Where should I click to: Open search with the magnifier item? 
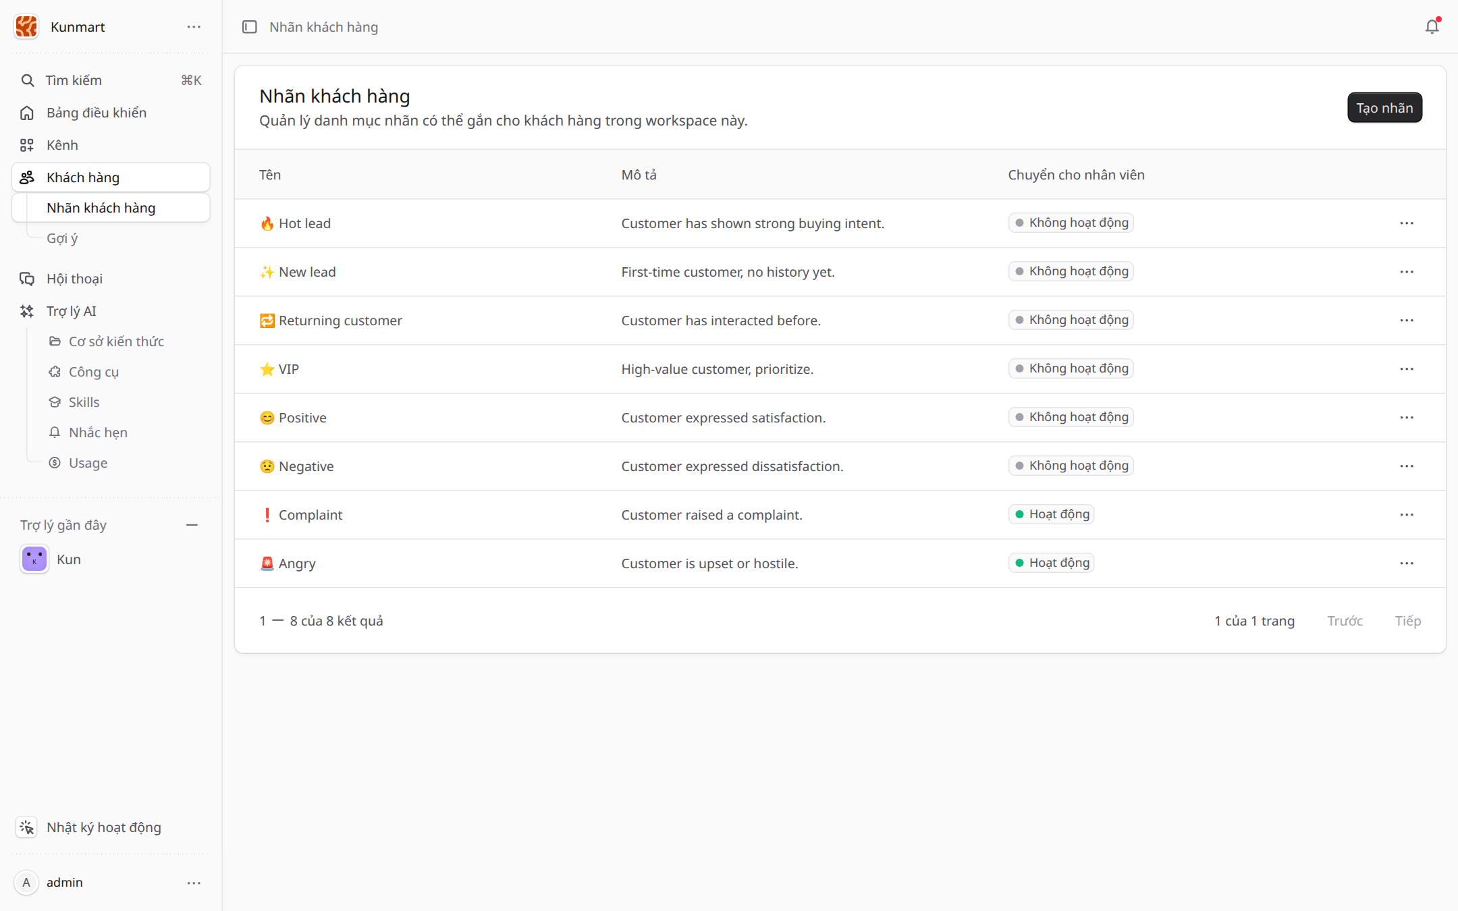pyautogui.click(x=111, y=80)
